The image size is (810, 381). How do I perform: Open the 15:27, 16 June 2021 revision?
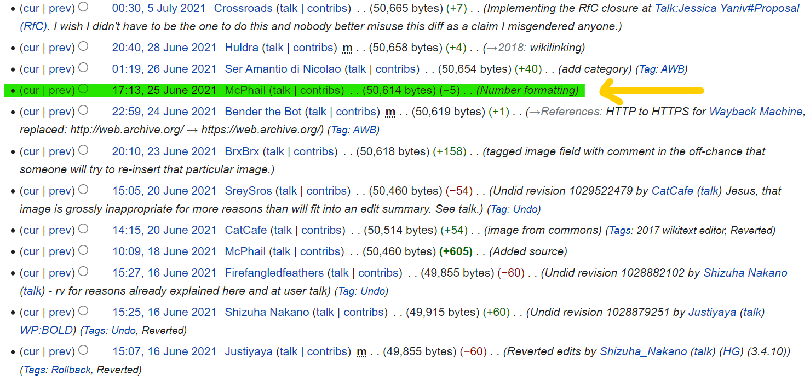[x=164, y=273]
